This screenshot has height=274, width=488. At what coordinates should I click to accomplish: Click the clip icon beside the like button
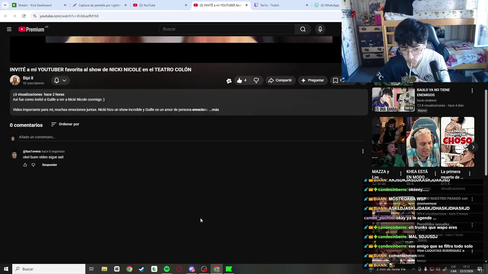coord(229,81)
